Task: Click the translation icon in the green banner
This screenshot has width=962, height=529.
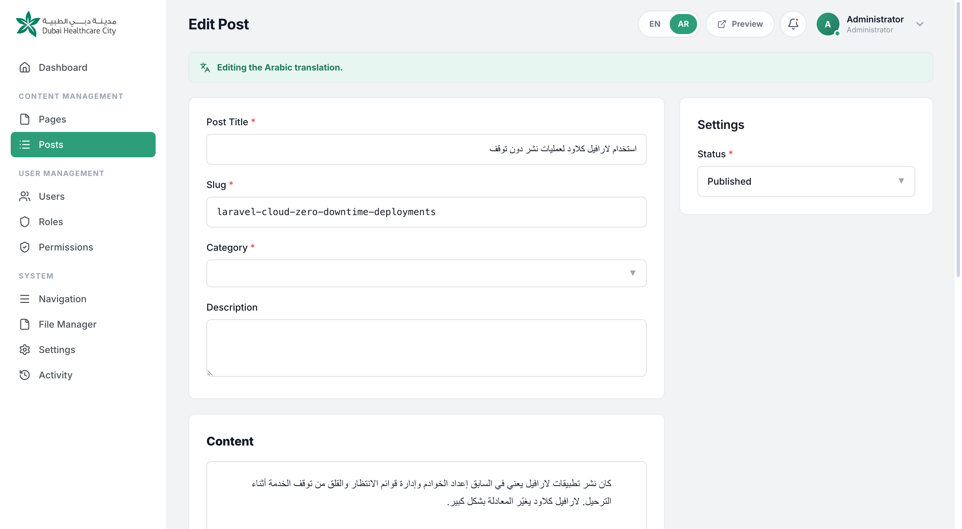Action: [x=205, y=67]
